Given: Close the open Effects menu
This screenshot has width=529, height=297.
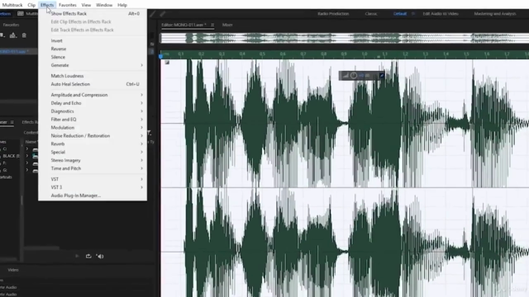Looking at the screenshot, I should (47, 5).
